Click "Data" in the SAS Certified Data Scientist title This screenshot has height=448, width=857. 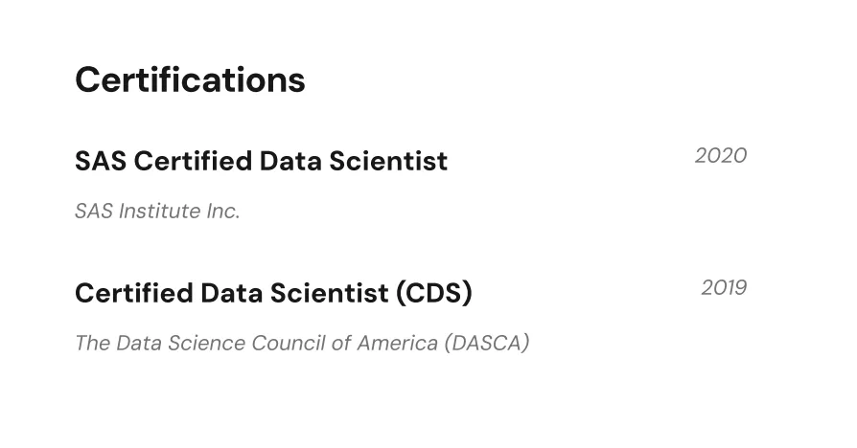[x=290, y=161]
